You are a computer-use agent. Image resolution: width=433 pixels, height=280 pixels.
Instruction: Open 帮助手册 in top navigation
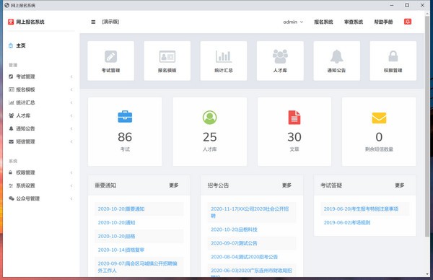tap(384, 22)
